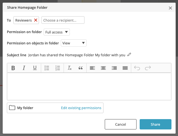Insert a bulleted list
Screen dimensions: 178x136
tap(47, 68)
